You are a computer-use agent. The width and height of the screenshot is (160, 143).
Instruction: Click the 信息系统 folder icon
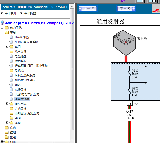11,104
